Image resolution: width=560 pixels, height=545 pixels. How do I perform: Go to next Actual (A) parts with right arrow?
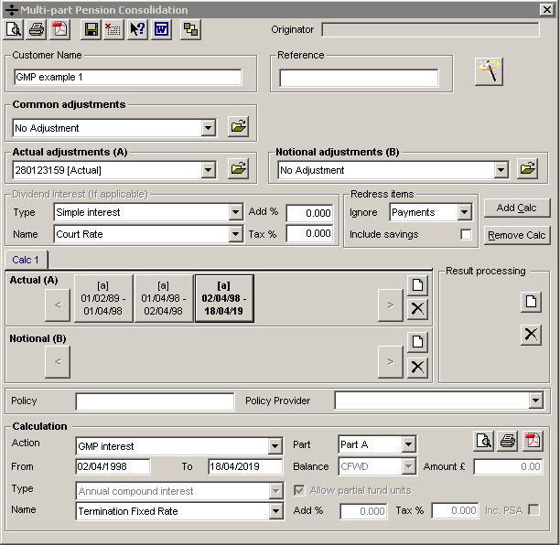[x=391, y=305]
